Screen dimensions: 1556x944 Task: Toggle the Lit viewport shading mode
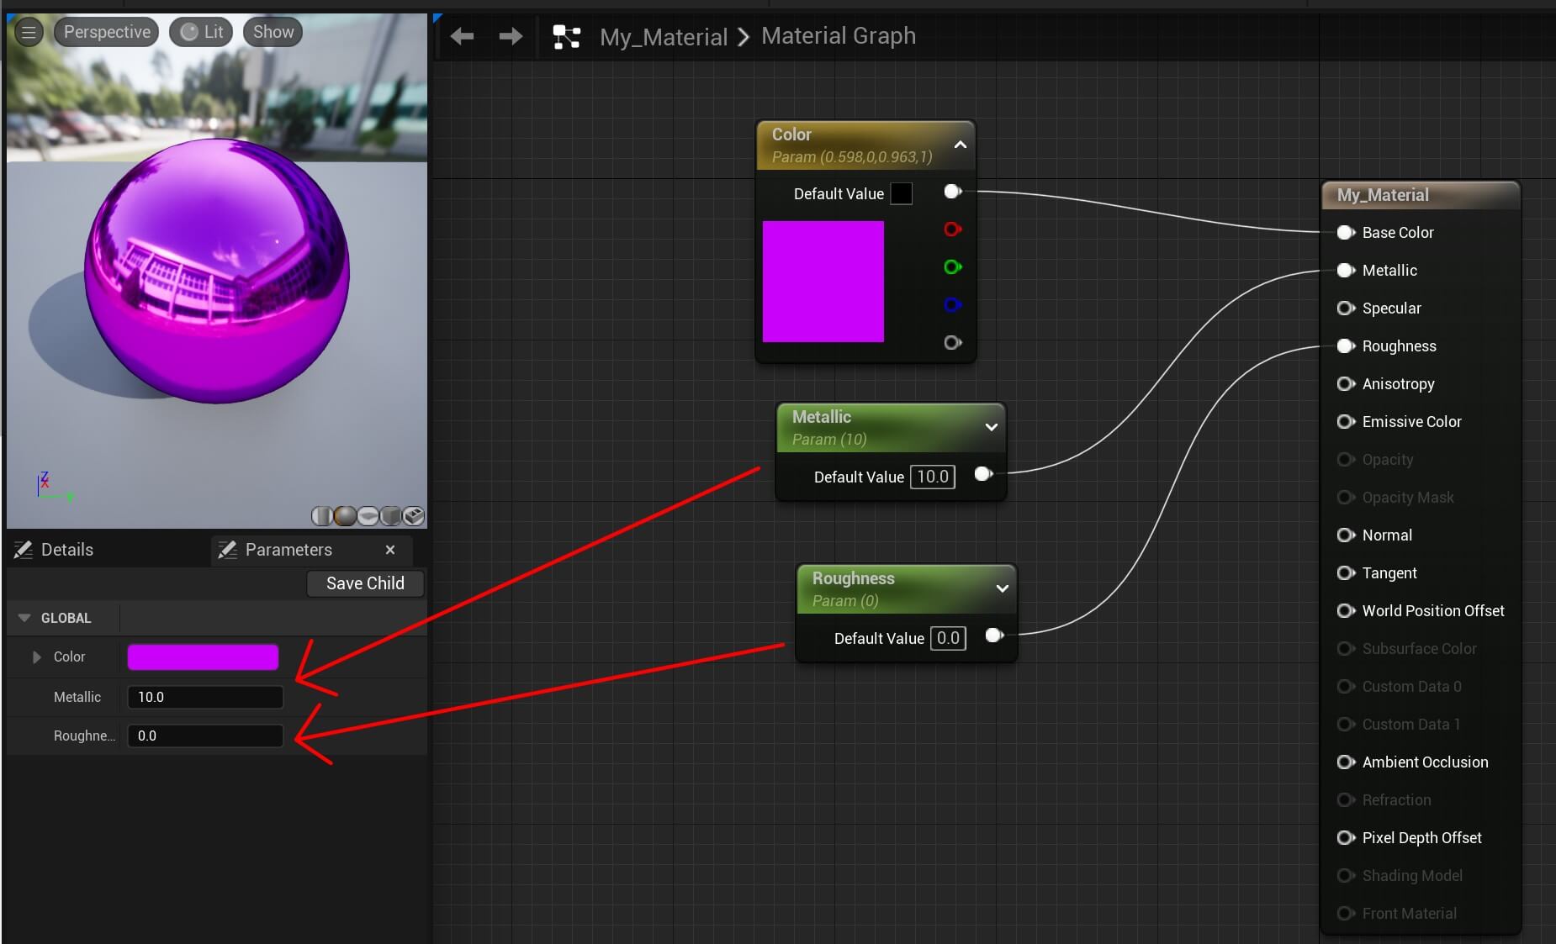click(201, 31)
